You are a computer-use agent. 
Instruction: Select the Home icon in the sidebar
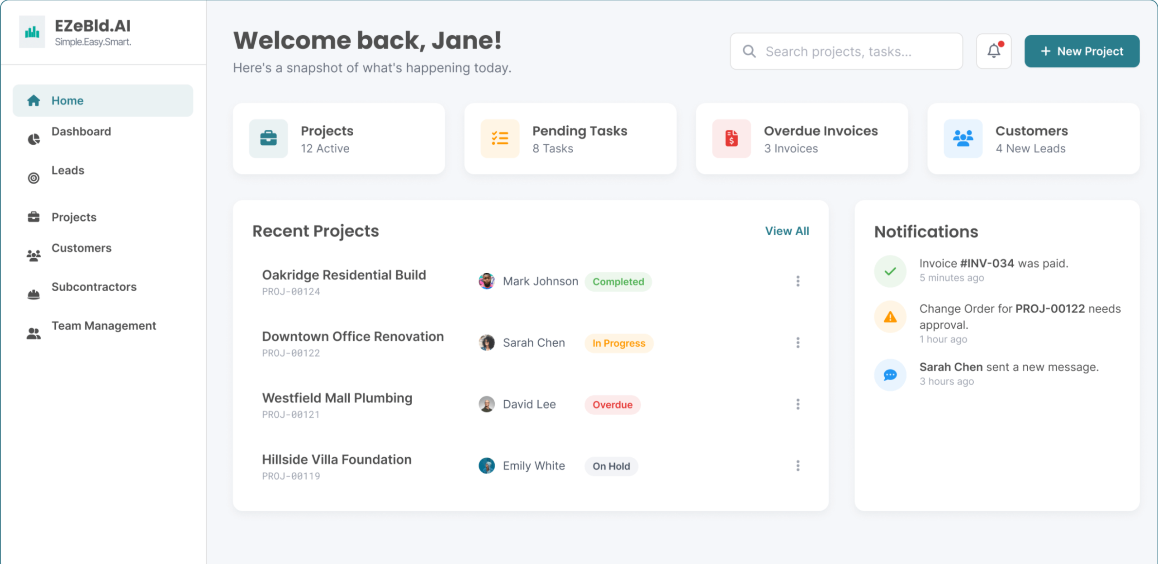pyautogui.click(x=34, y=100)
